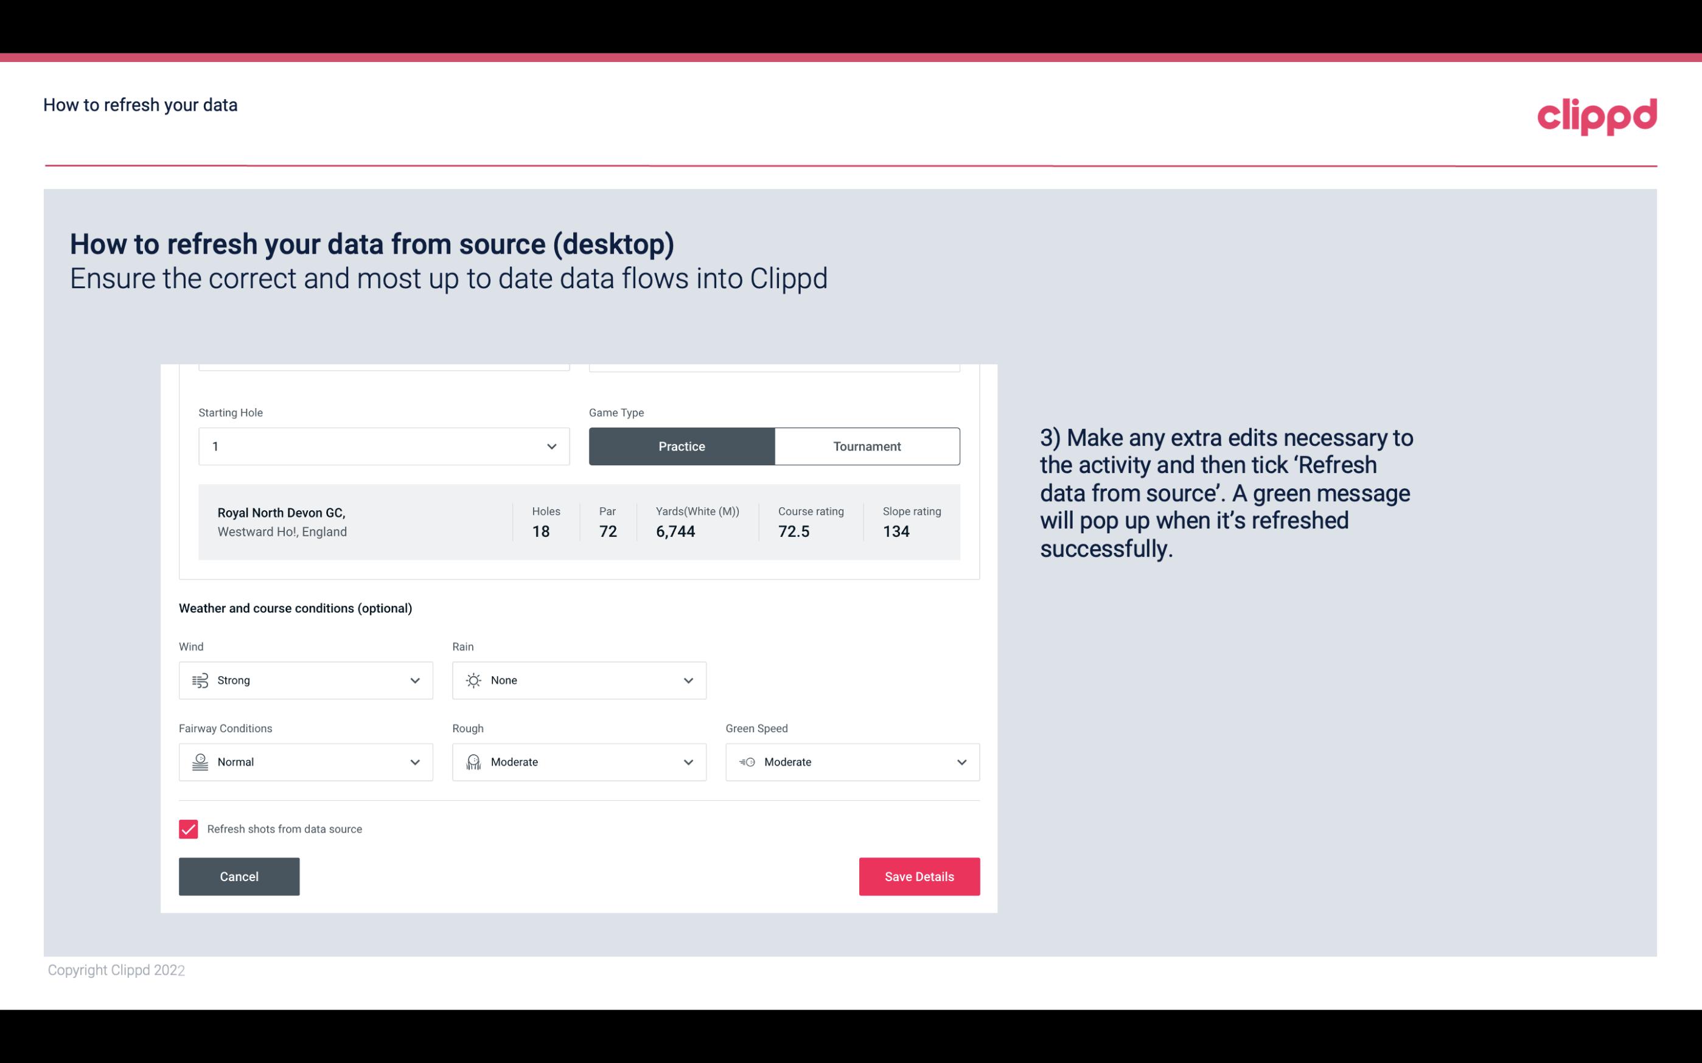Click the fairway conditions icon
The image size is (1702, 1063).
[198, 762]
